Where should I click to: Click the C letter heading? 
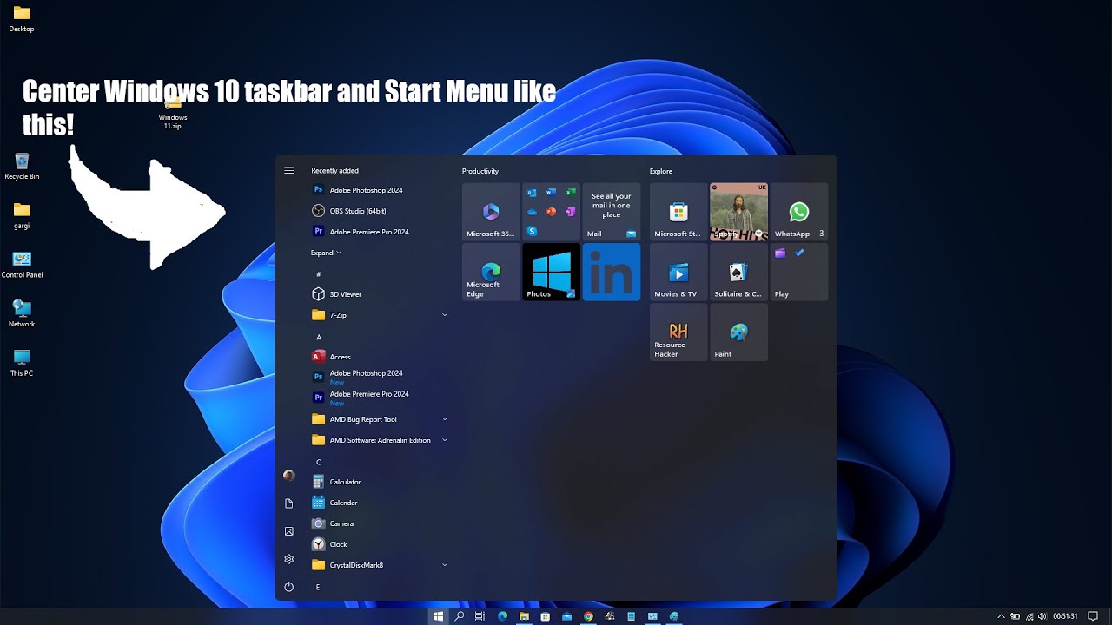[x=319, y=462]
